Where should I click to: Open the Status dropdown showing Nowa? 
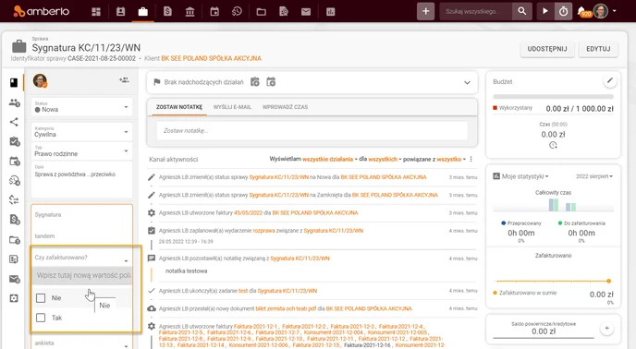(x=81, y=107)
